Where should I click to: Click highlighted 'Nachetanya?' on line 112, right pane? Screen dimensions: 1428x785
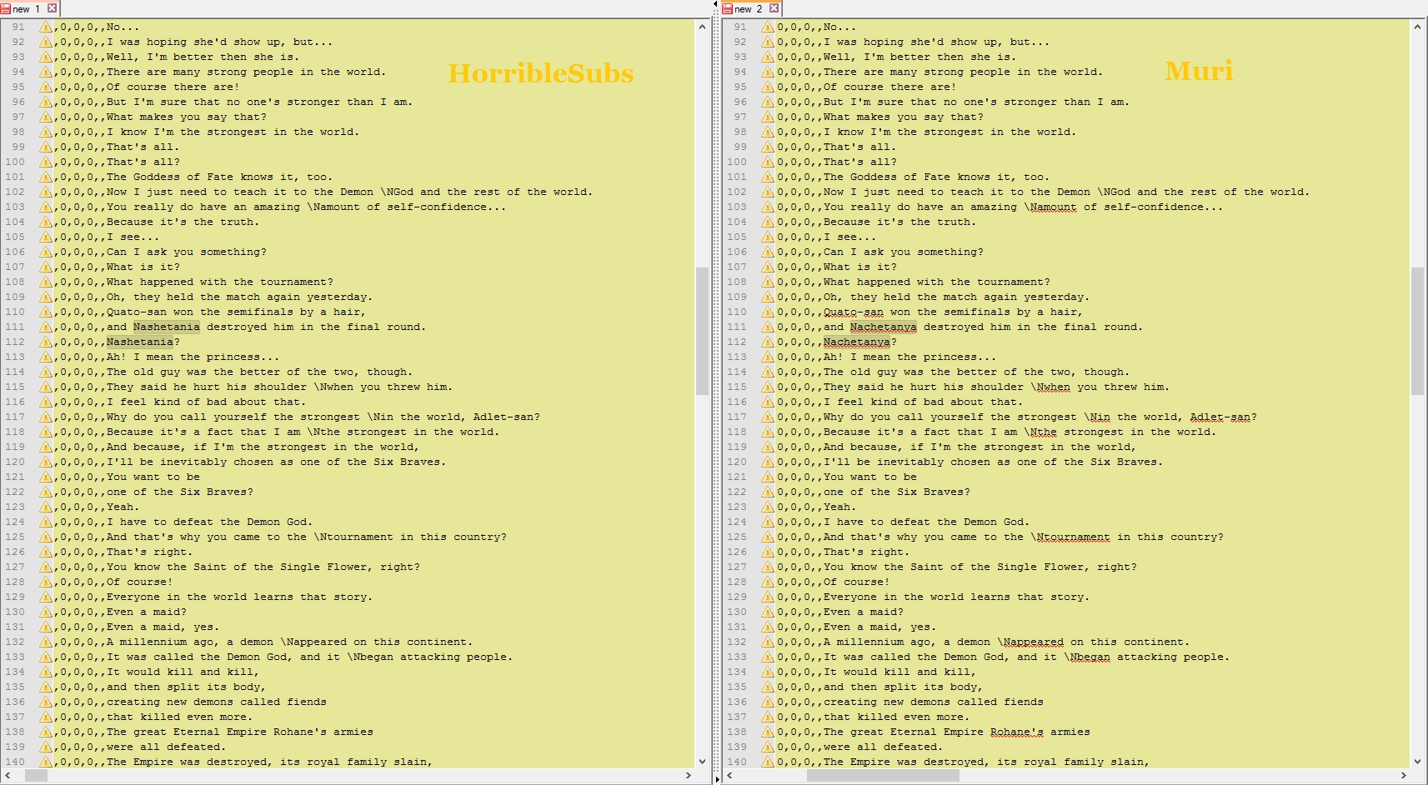tap(859, 342)
